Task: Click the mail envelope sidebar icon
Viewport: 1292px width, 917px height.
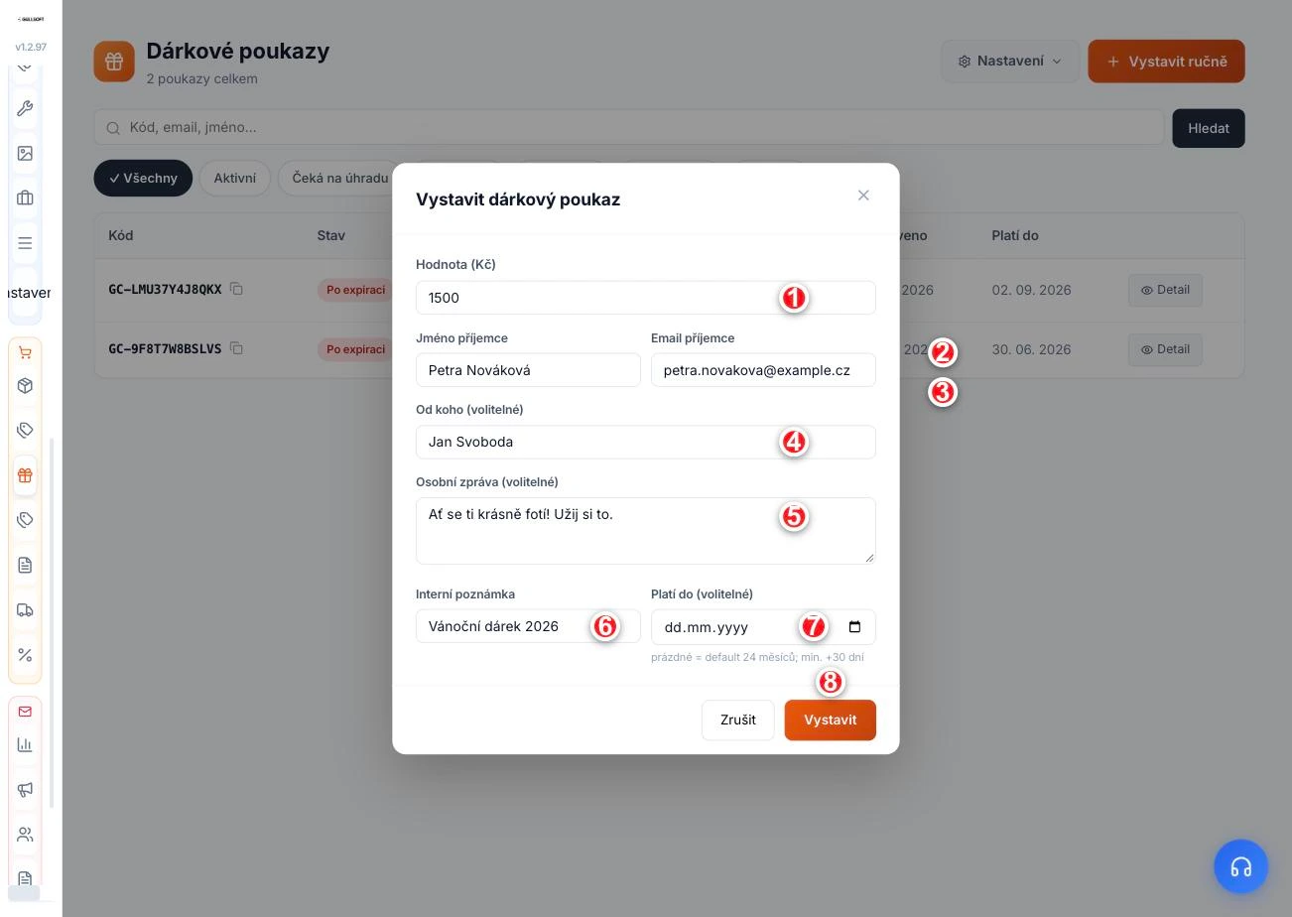Action: pyautogui.click(x=25, y=712)
